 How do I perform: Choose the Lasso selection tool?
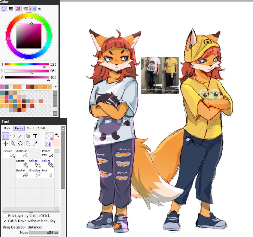[x=13, y=136]
